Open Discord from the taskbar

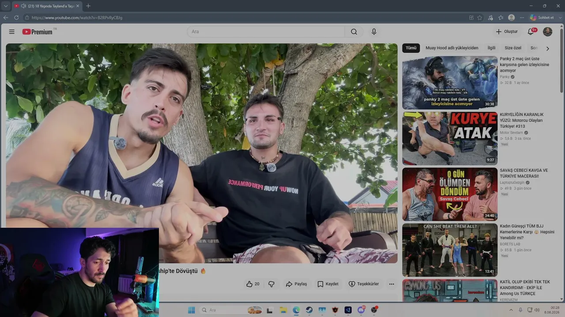click(x=361, y=310)
